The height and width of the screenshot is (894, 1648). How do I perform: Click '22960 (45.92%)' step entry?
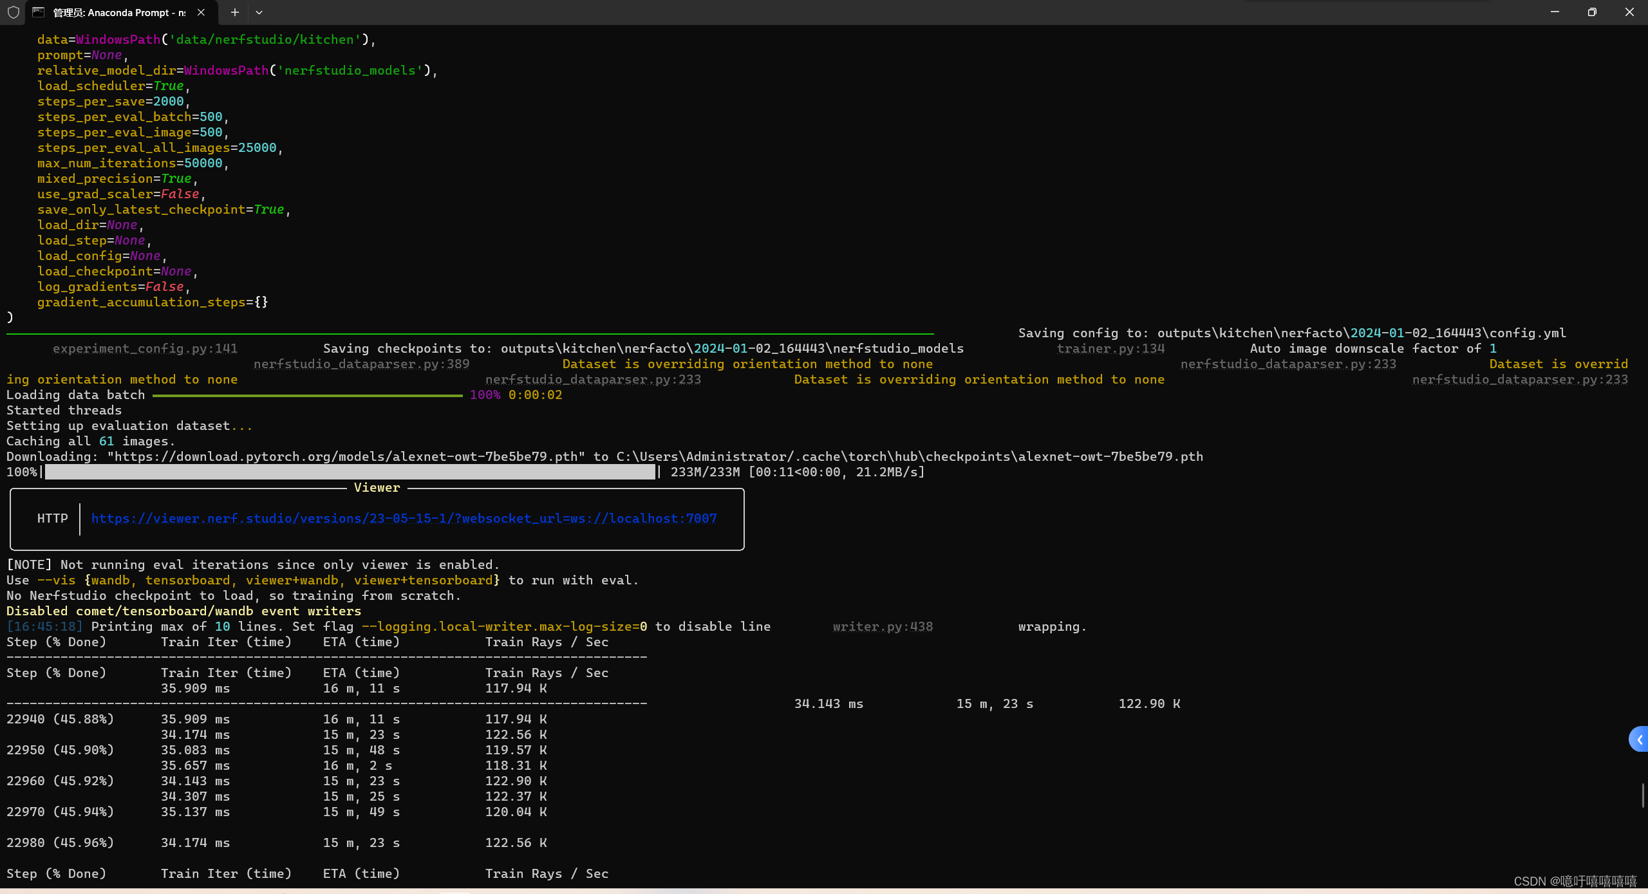pos(60,781)
